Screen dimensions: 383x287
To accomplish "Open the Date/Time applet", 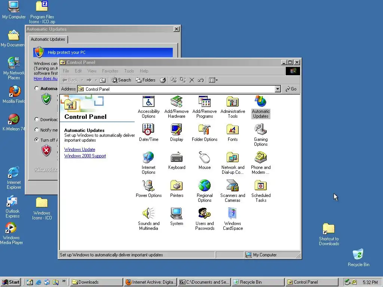I will [x=148, y=133].
